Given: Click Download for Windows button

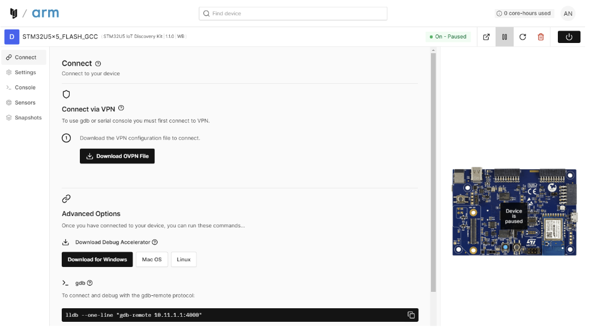Looking at the screenshot, I should [x=97, y=260].
